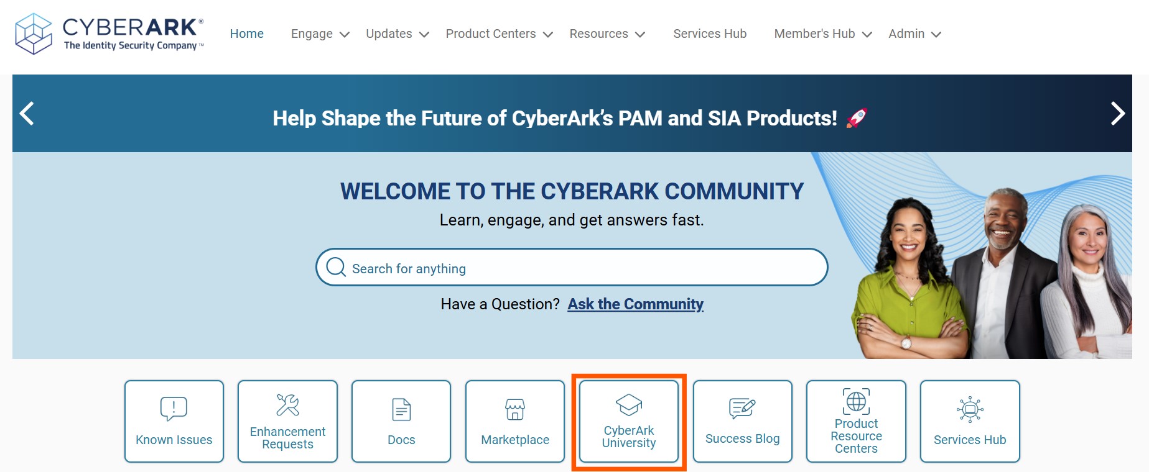
Task: Click the CyberArk University graduation cap icon
Action: (x=629, y=405)
